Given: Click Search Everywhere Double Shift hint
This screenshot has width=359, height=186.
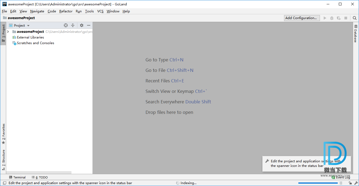Looking at the screenshot, I should coord(178,102).
